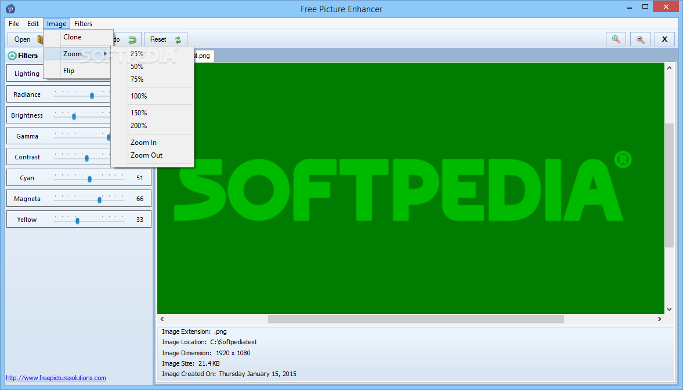Click the zoom in magnifier icon
Screen dimensions: 683x390
pos(616,39)
